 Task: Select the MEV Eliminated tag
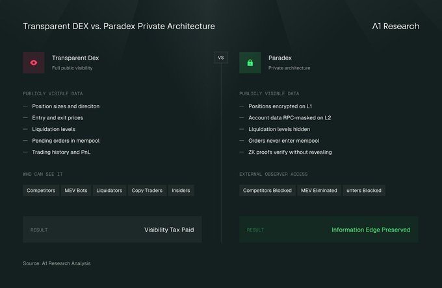319,191
